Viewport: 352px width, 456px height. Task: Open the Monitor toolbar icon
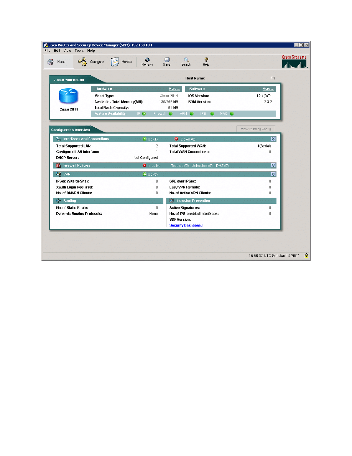tap(115, 62)
